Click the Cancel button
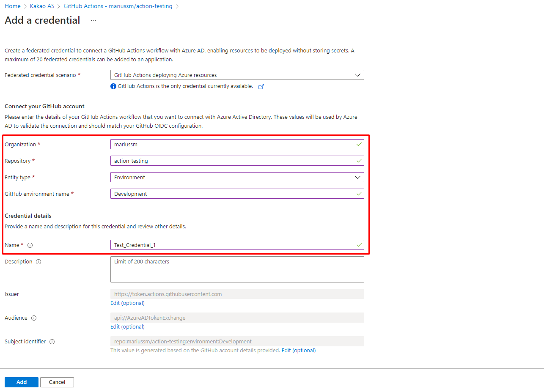 57,382
